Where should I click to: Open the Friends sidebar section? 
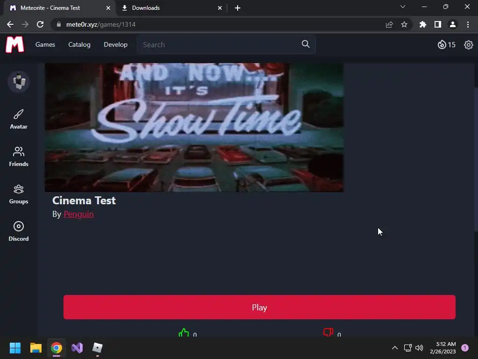click(19, 157)
